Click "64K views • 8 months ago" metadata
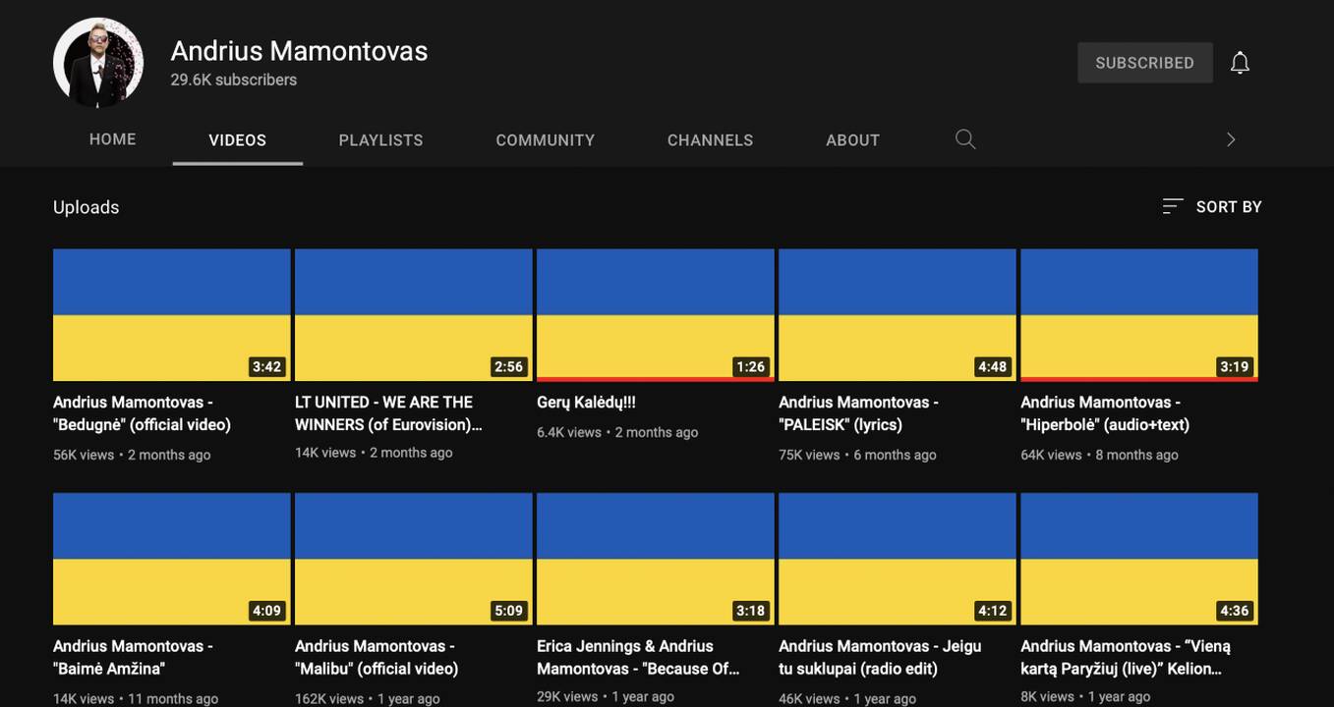The image size is (1334, 707). [x=1099, y=455]
